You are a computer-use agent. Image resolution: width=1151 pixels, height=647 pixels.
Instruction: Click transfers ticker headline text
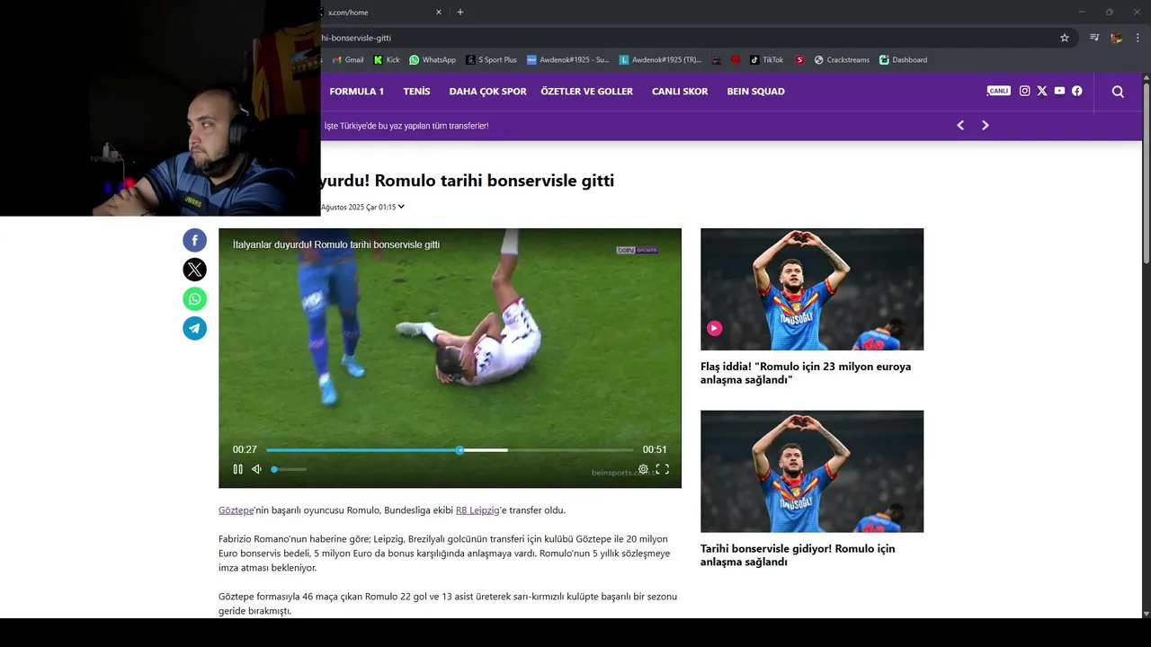click(406, 126)
